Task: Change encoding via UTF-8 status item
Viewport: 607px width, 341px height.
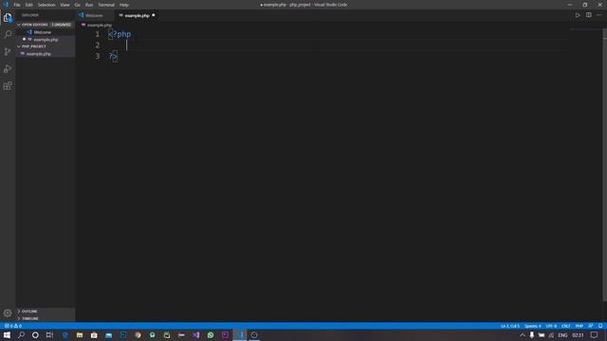Action: pos(551,326)
